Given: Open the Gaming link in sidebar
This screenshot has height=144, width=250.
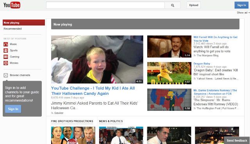Looking at the screenshot, I should (x=14, y=57).
